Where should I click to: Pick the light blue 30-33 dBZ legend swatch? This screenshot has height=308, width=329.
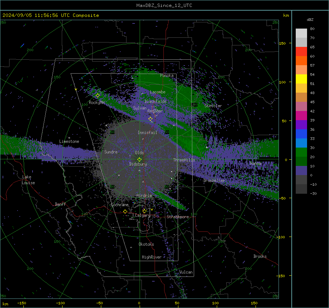(301, 143)
